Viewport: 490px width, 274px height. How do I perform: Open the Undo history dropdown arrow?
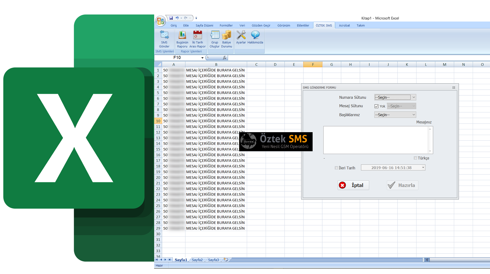[x=181, y=18]
